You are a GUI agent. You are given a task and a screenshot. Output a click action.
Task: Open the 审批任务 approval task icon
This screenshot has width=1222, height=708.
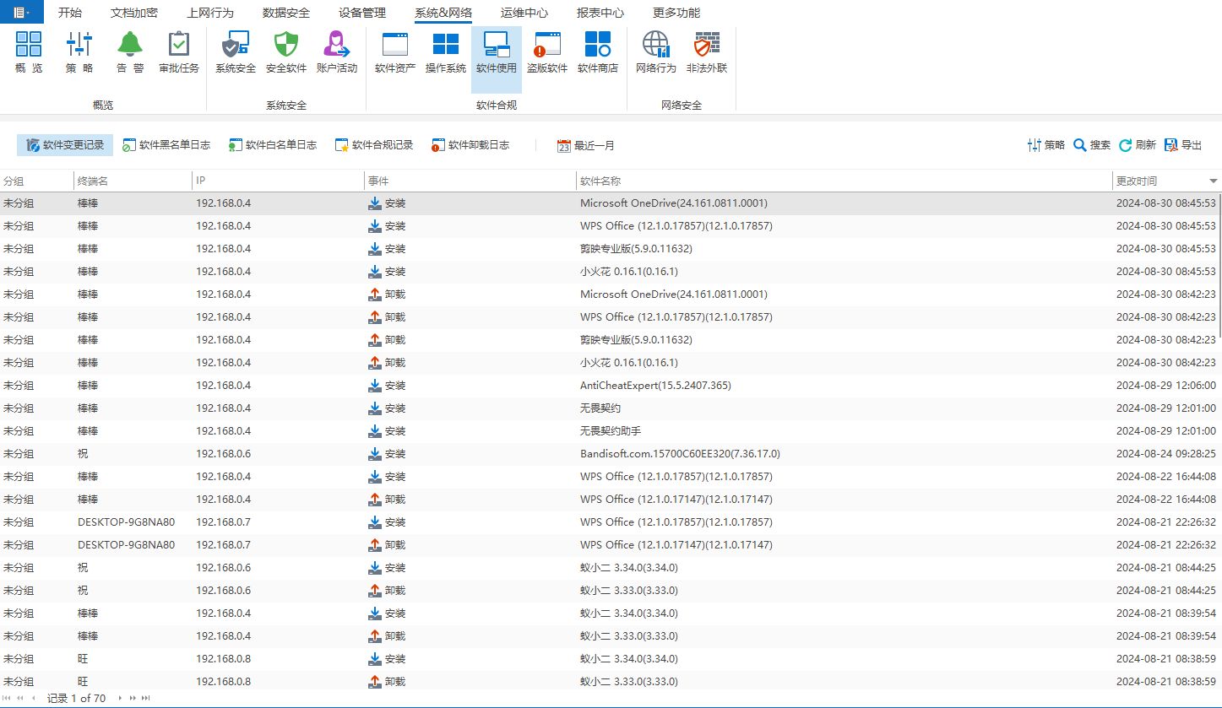coord(179,52)
